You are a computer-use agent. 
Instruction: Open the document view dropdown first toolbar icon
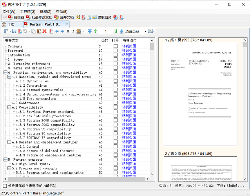[x=7, y=31]
